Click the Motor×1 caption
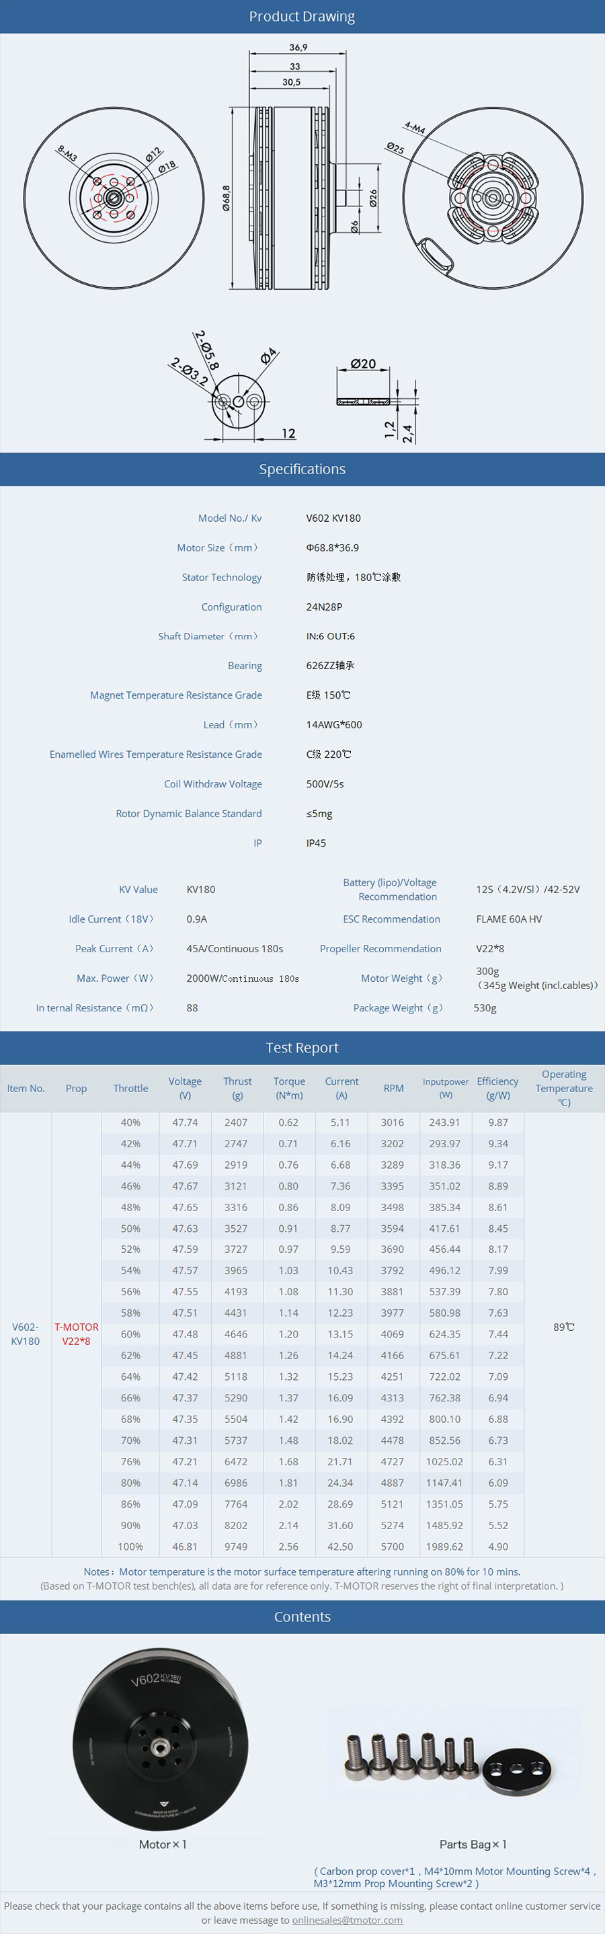 pos(162,1844)
